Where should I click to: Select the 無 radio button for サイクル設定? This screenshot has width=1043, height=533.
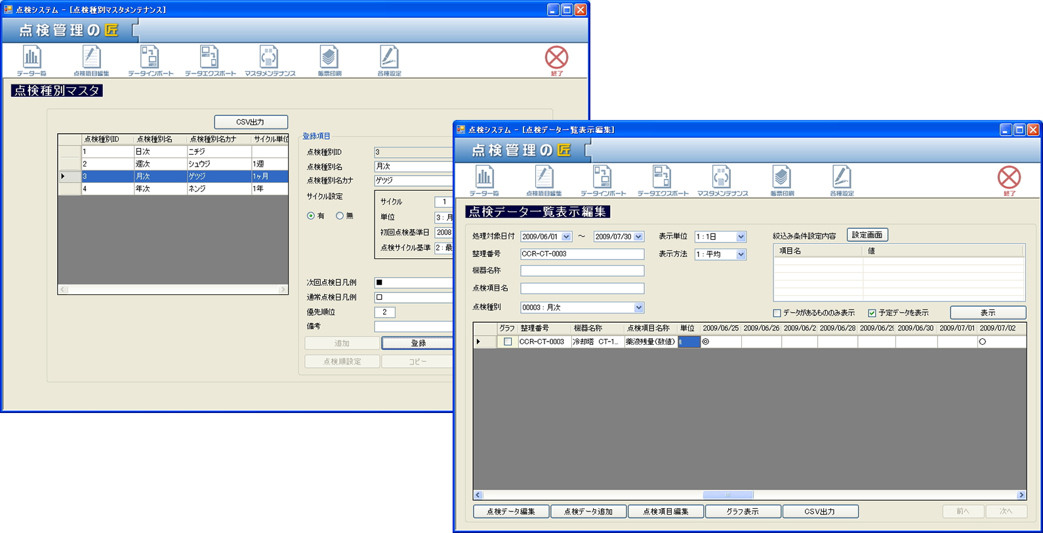[x=340, y=216]
